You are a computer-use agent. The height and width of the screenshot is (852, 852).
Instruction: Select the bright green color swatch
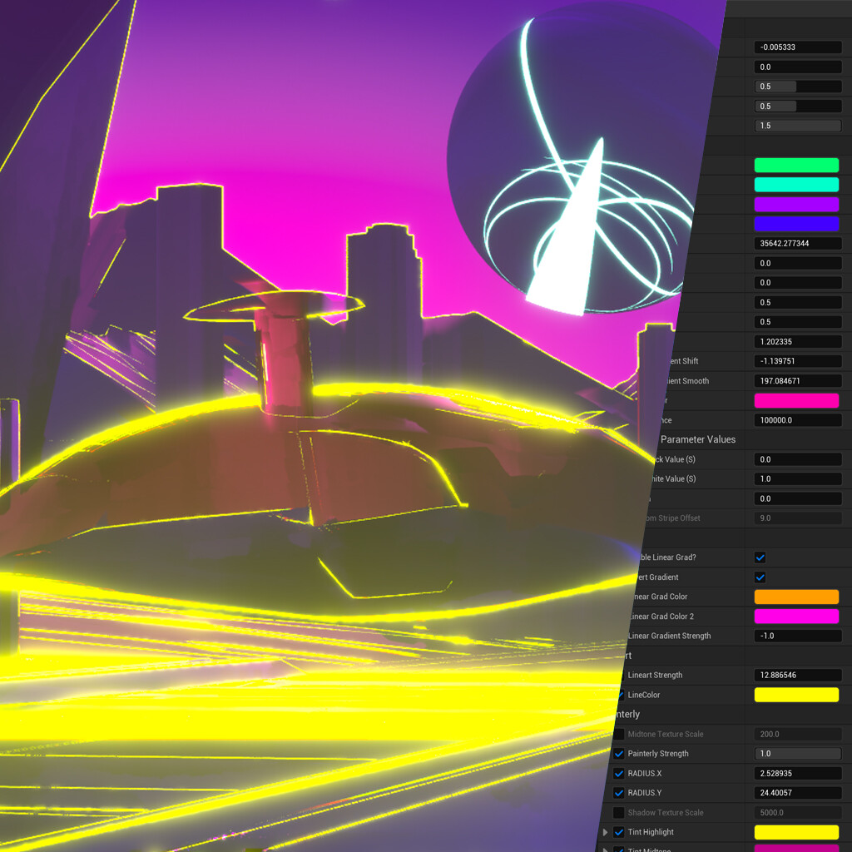[x=796, y=166]
